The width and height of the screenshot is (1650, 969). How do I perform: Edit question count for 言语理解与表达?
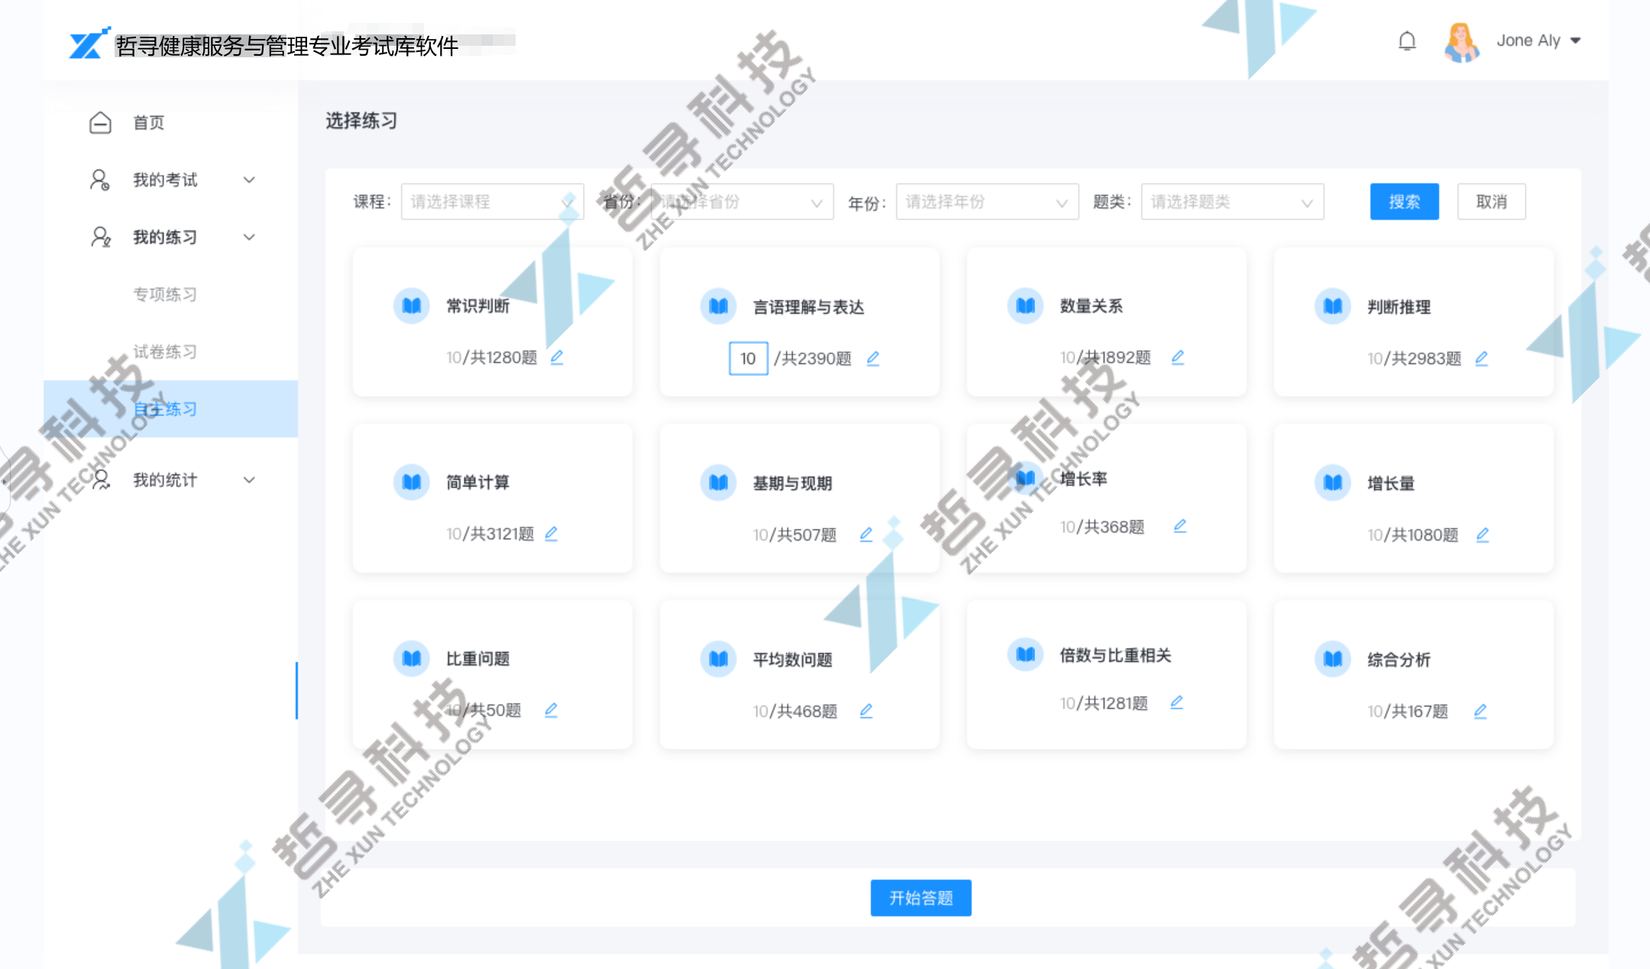(x=873, y=358)
